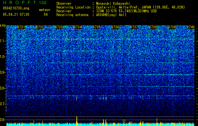
Task: Click the 1.0 kHz axis label
Action: pyautogui.click(x=3, y=57)
